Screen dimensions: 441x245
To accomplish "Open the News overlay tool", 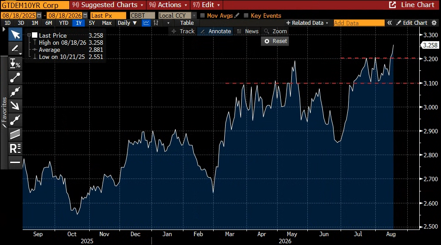I will coord(248,31).
